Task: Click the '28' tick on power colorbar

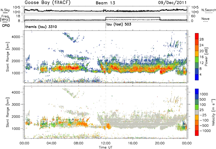Action: tap(201, 39)
